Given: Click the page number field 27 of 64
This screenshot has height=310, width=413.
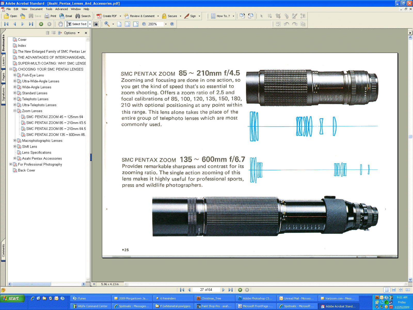Looking at the screenshot, I should pos(206,290).
